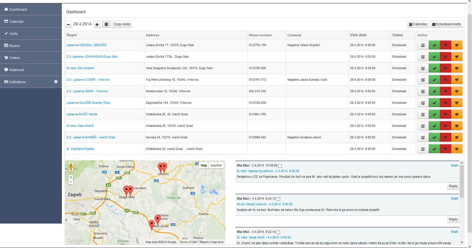Viewport: 472px width, 248px height.
Task: Create order for dr. Snježana Prgeša
Action: 457,149
